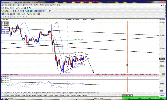The height and width of the screenshot is (100, 167).
Task: Select the 30-minute timeframe
Action: tap(14, 17)
